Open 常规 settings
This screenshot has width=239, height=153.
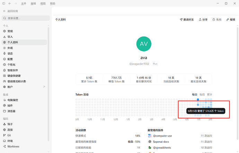click(24, 31)
